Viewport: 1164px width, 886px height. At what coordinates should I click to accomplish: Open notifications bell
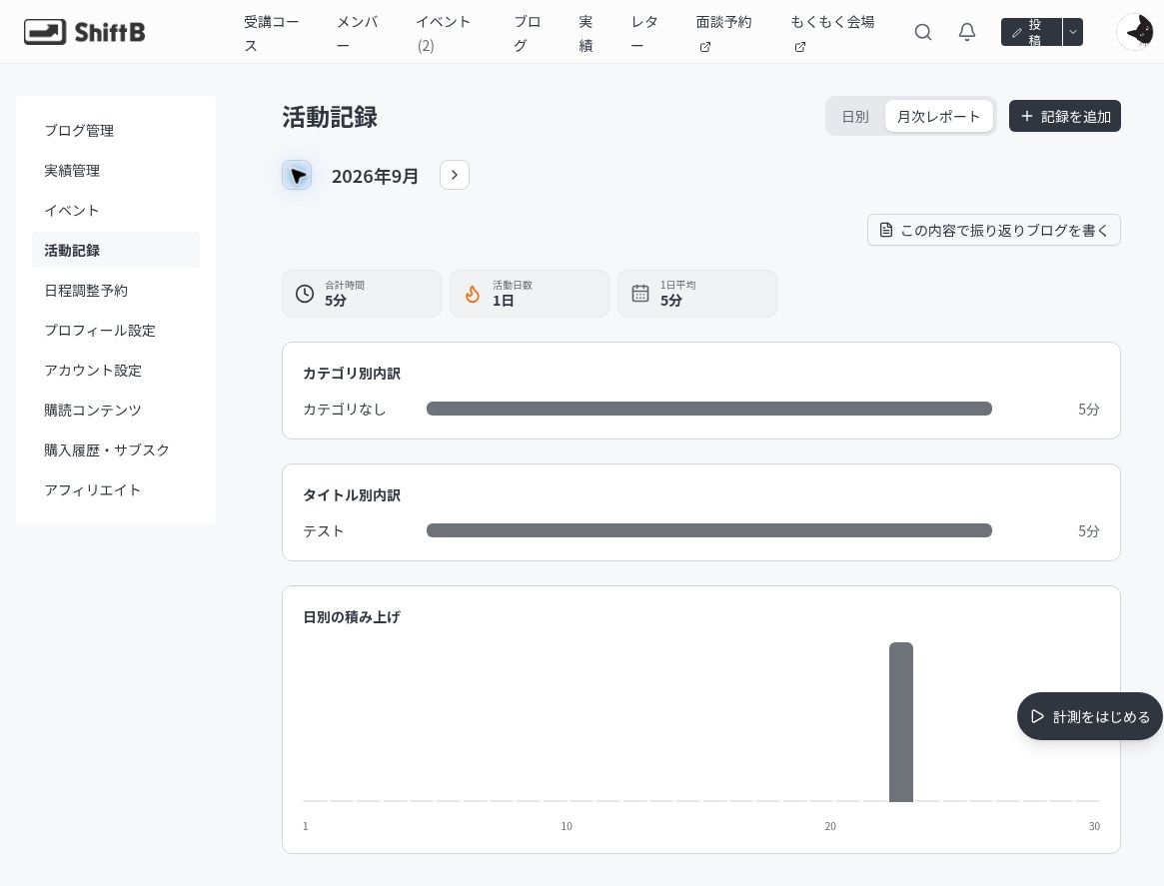point(966,32)
